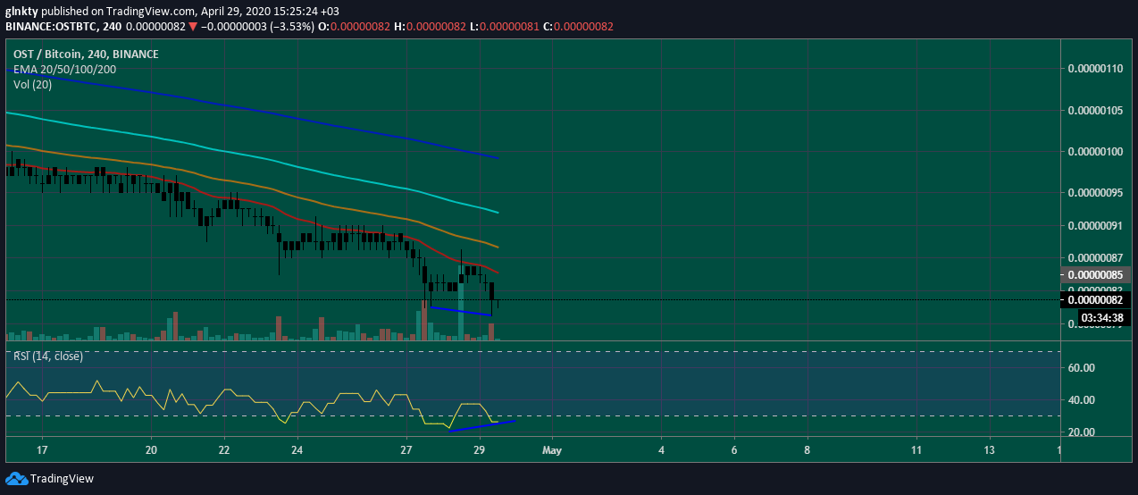Viewport: 1138px width, 495px height.
Task: Select the OST / Bitcoin, 240, BINANCE title
Action: [86, 55]
